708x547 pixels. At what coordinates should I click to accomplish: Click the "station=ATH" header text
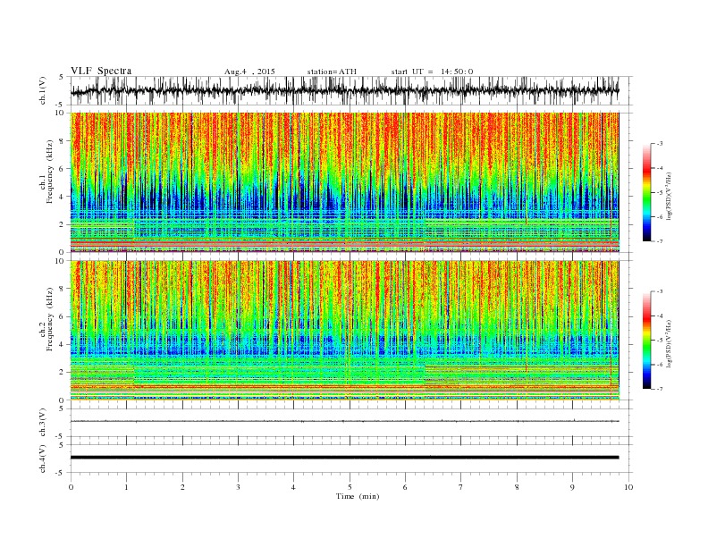click(x=332, y=72)
